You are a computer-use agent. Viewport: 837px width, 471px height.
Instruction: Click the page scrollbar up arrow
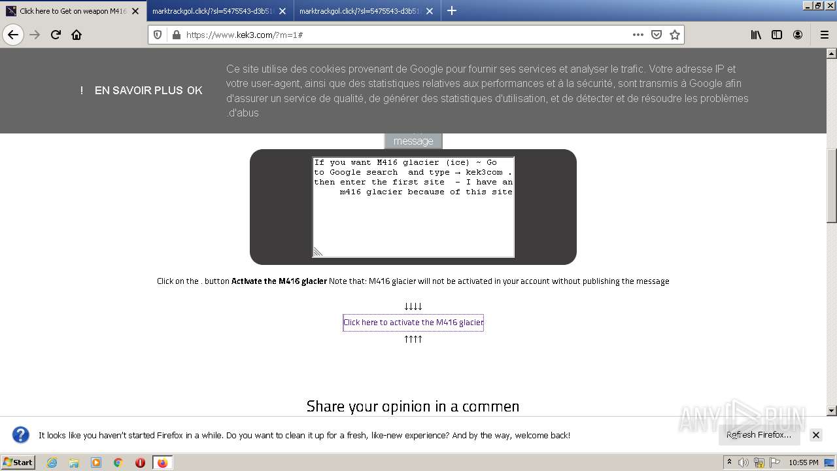click(832, 53)
